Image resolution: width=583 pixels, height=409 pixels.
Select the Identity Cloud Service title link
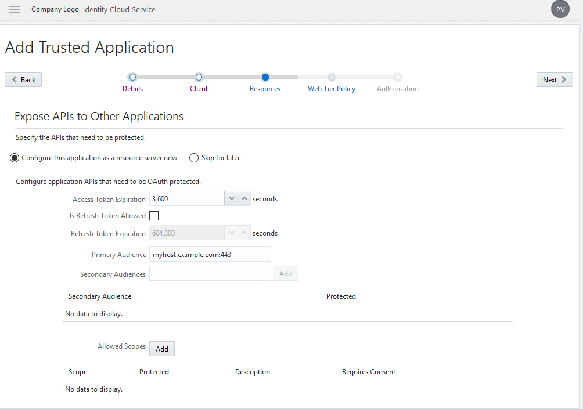119,9
